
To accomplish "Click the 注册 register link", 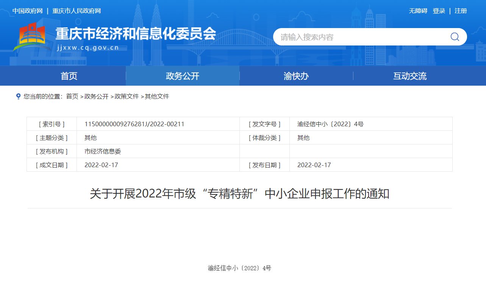I will pos(461,11).
